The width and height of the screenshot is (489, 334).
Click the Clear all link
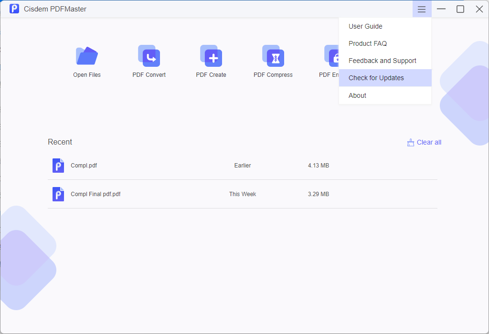point(429,142)
